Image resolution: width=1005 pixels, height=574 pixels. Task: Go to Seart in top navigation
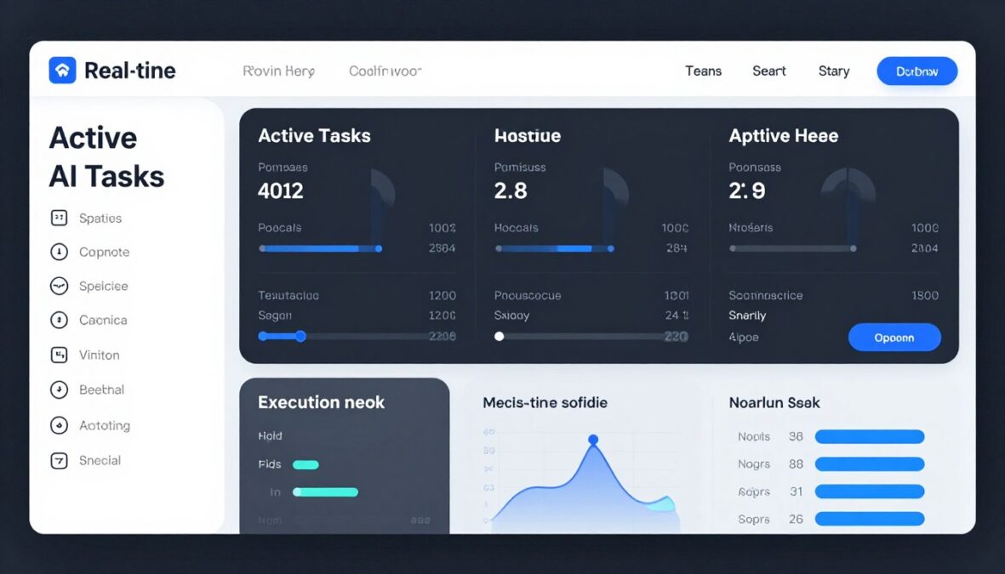769,71
